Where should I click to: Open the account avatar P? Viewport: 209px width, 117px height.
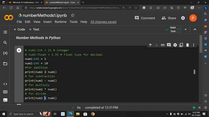193,18
